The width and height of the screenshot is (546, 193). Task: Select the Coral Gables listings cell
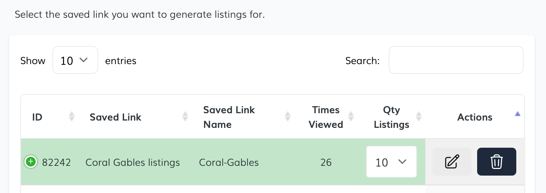pos(133,162)
